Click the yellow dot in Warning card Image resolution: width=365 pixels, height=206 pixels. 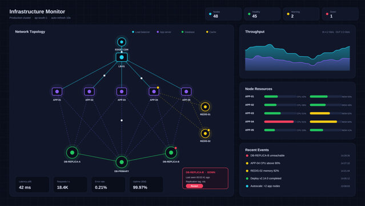288,14
